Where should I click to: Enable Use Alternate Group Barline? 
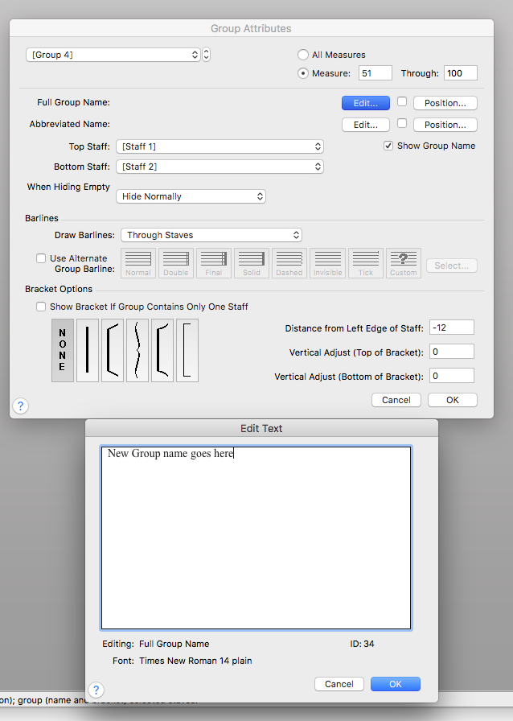(41, 258)
